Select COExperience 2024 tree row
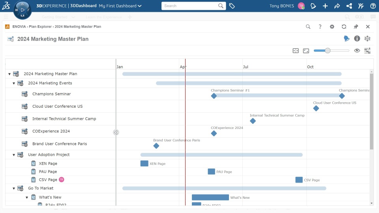The height and width of the screenshot is (213, 379). pyautogui.click(x=60, y=131)
